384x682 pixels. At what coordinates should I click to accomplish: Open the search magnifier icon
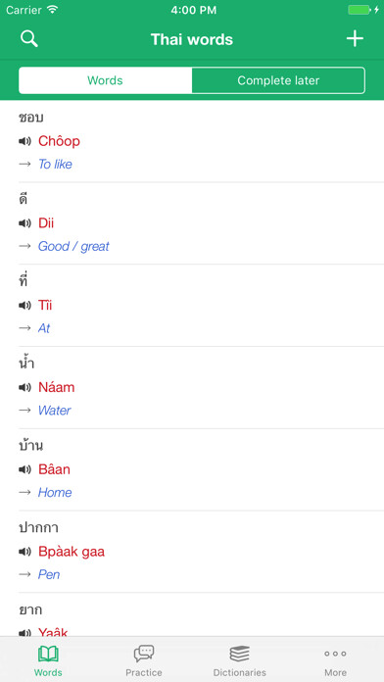29,39
